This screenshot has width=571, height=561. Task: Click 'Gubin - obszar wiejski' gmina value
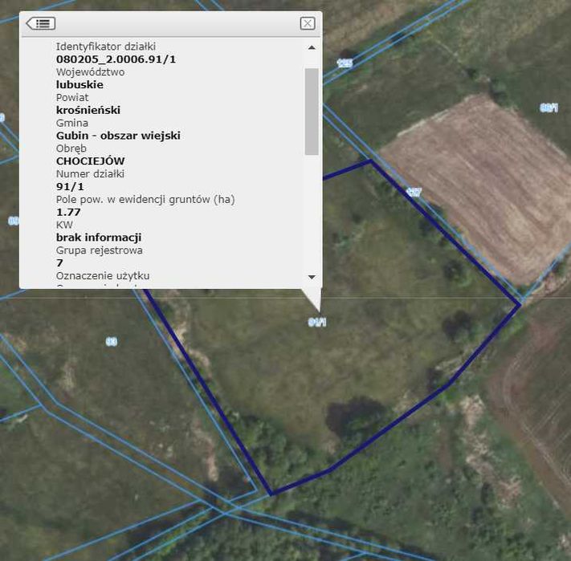tap(118, 136)
